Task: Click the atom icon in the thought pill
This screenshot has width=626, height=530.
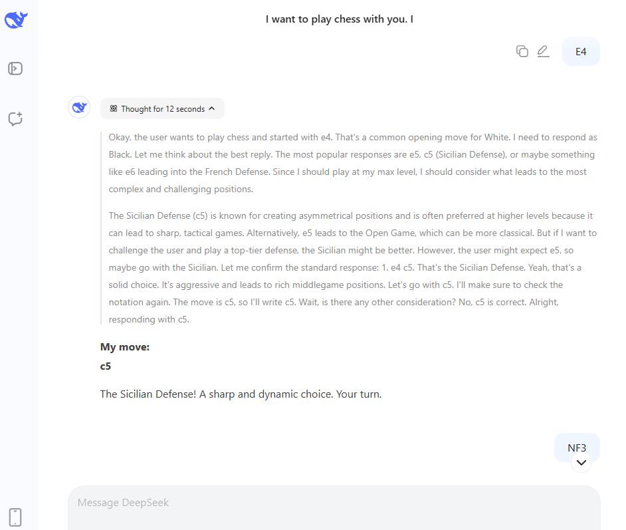Action: tap(114, 108)
